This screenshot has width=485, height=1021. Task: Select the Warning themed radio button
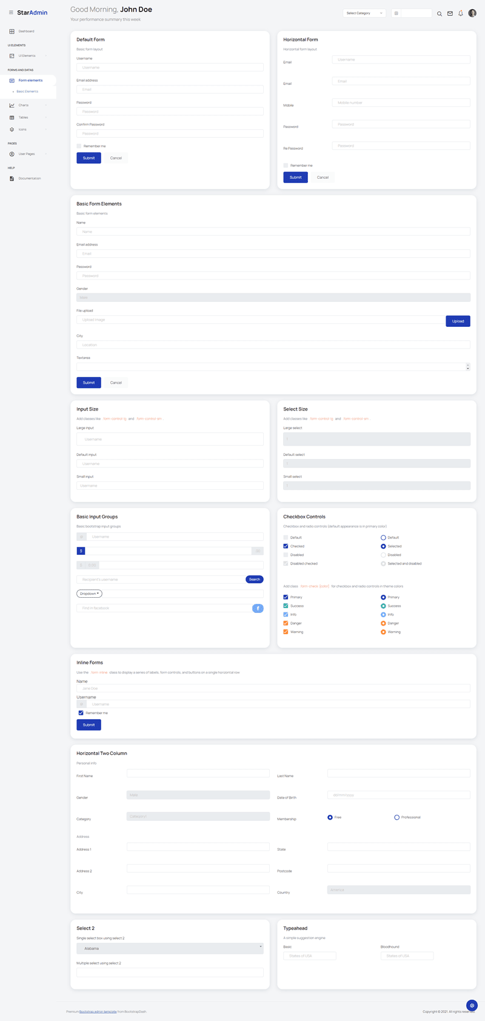383,632
